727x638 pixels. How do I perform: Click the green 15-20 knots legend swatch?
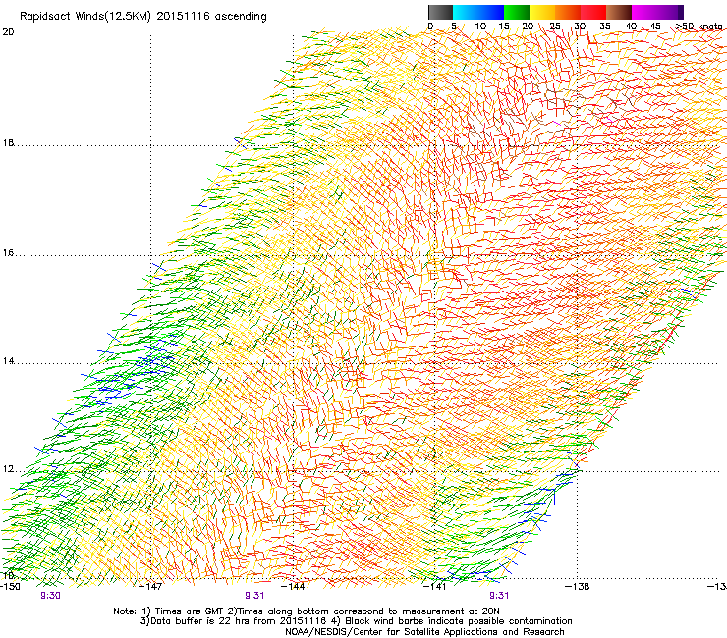(x=517, y=12)
